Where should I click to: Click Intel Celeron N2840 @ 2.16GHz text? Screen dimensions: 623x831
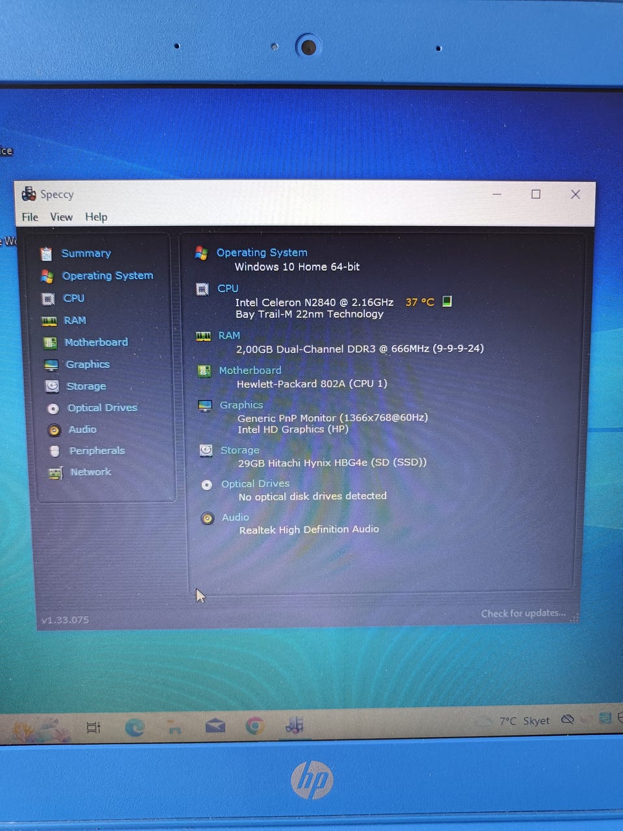[315, 303]
